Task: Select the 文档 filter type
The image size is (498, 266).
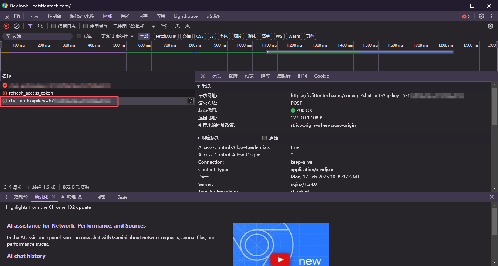Action: (186, 36)
